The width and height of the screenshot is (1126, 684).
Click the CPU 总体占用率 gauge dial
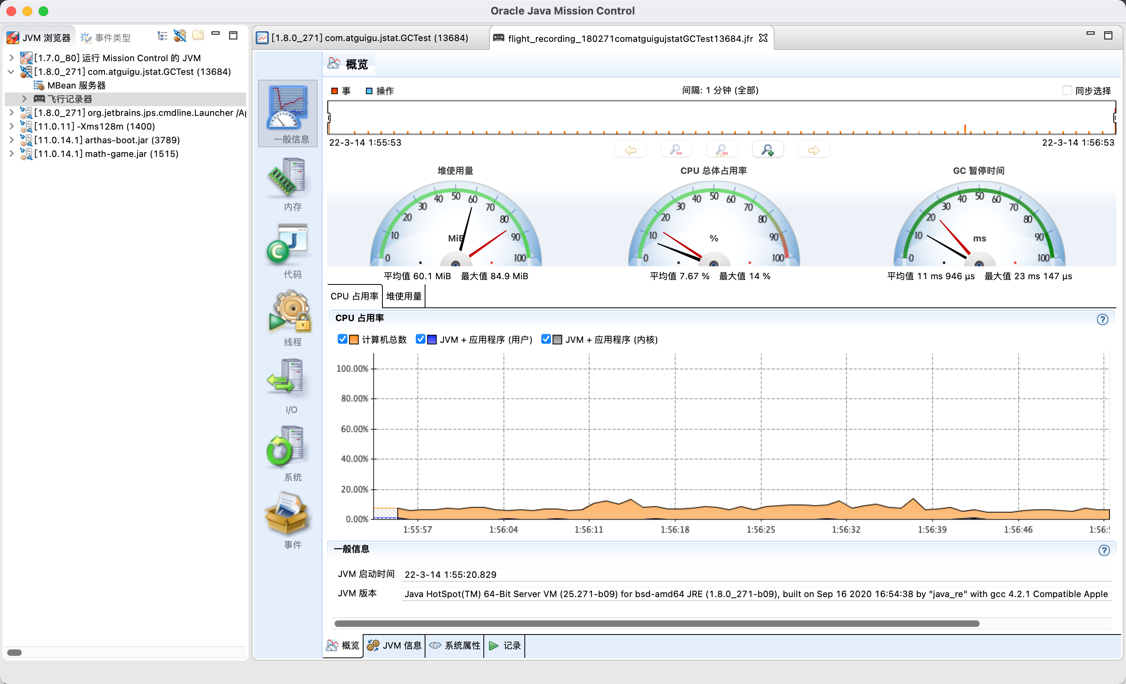click(714, 224)
